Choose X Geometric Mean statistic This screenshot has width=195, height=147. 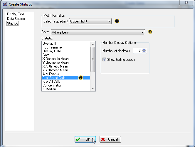tap(66, 59)
